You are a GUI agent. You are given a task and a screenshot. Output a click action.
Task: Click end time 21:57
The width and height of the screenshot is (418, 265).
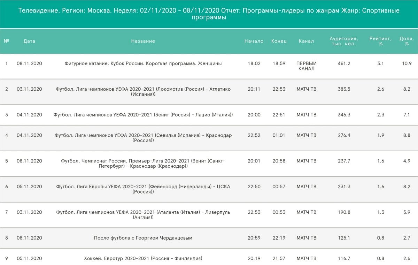(x=279, y=258)
